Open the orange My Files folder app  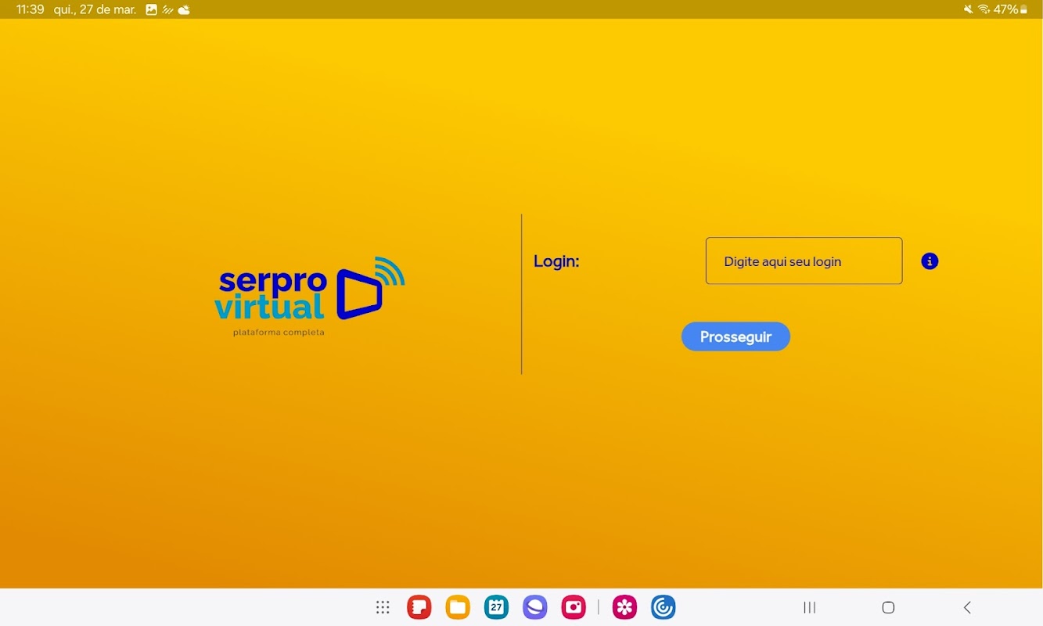[458, 607]
